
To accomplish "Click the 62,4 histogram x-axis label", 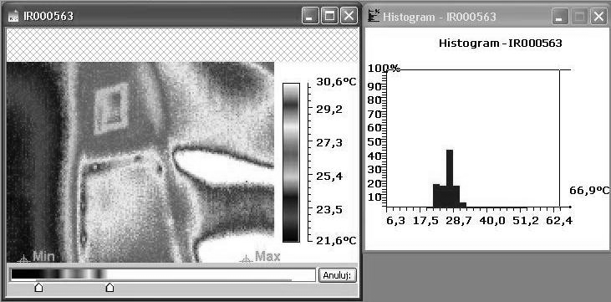I will coord(559,221).
